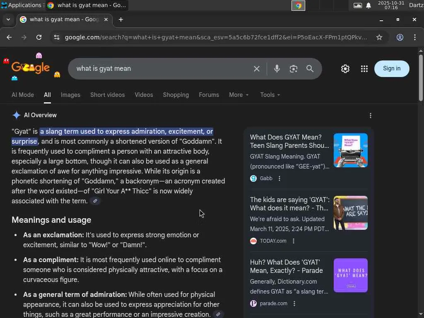Viewport: 424px width, 318px height.
Task: Click the page vertical scrollbar thumb
Action: (421, 78)
